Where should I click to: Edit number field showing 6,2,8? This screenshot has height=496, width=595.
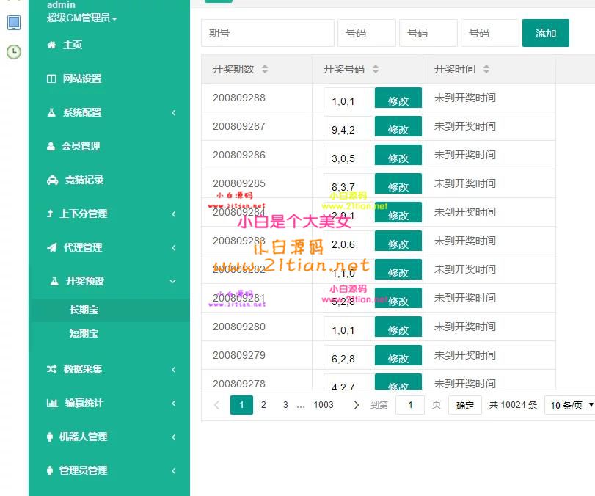tap(349, 356)
